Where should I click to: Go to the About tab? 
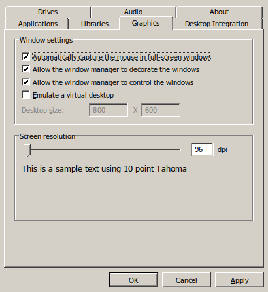219,12
